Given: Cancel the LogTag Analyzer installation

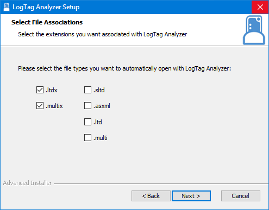Looking at the screenshot, I should point(241,196).
